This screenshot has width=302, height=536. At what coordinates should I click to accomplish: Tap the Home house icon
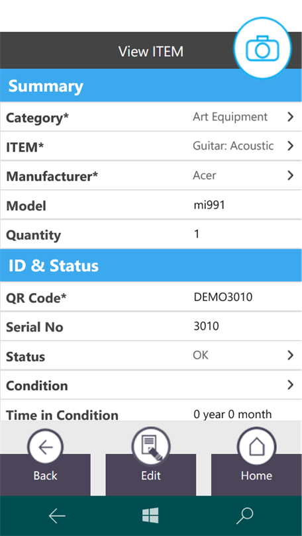pyautogui.click(x=256, y=447)
